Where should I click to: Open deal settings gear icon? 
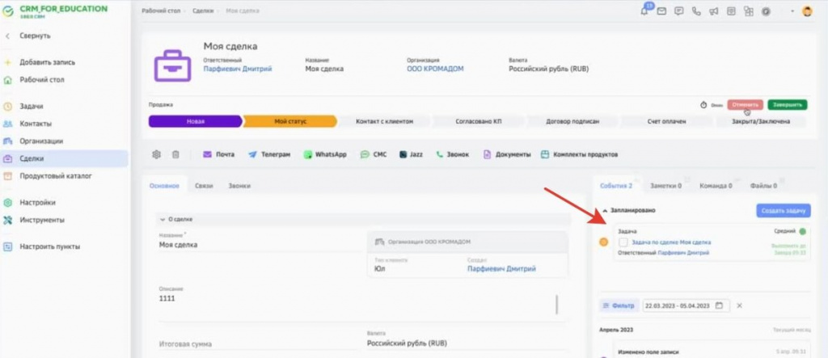(156, 154)
